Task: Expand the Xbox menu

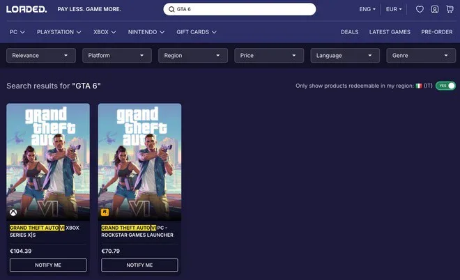Action: 105,32
